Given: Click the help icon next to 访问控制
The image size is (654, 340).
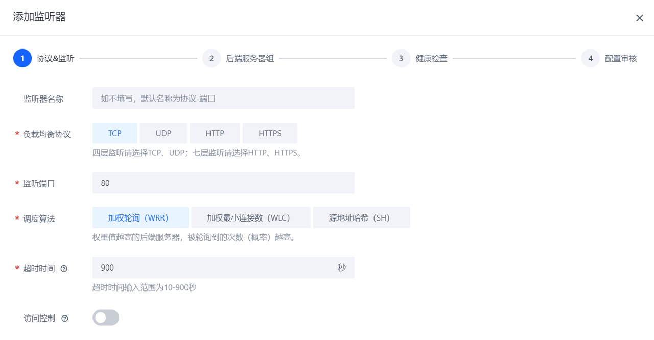Looking at the screenshot, I should pyautogui.click(x=65, y=319).
